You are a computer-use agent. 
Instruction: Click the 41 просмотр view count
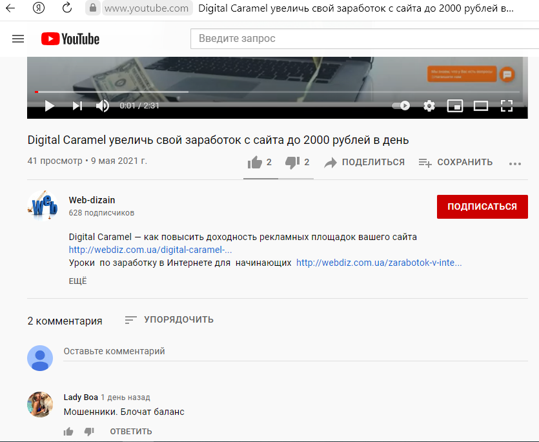tap(55, 161)
